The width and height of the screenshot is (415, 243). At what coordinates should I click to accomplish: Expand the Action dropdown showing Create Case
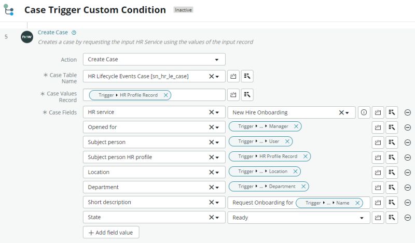(217, 60)
